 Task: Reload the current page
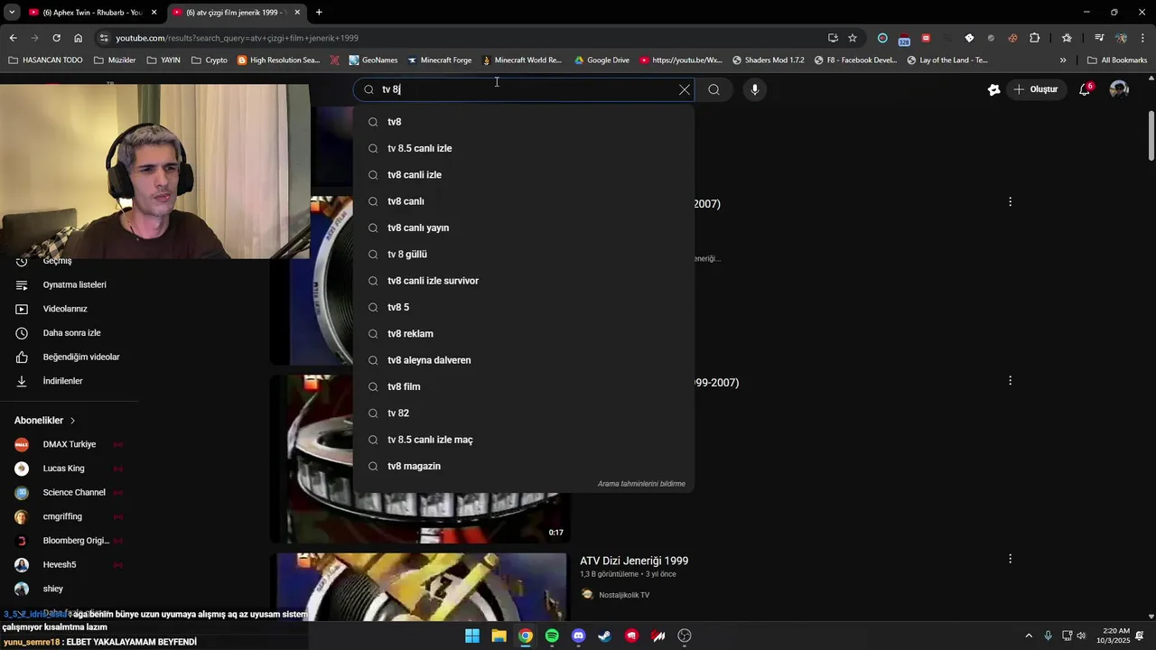click(56, 38)
